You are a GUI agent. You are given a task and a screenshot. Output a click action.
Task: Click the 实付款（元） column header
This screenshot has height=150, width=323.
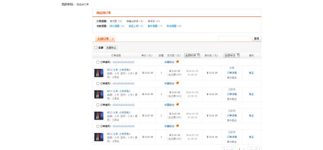coord(174,55)
